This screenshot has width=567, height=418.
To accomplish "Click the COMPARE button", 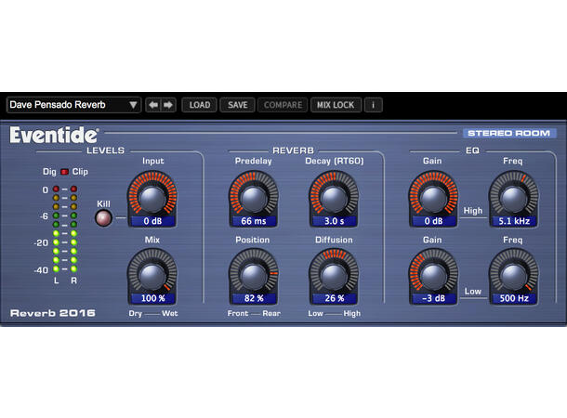I will pyautogui.click(x=283, y=105).
